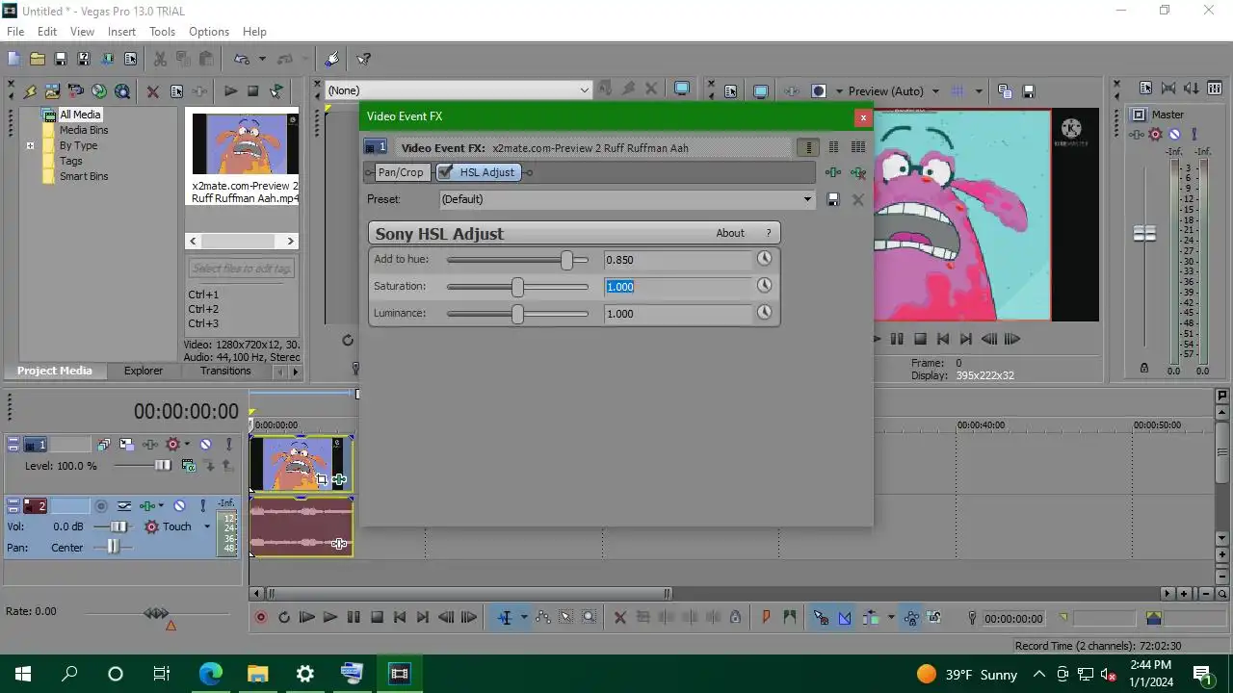Open Track FX on video track 1
The height and width of the screenshot is (693, 1233).
coord(150,445)
